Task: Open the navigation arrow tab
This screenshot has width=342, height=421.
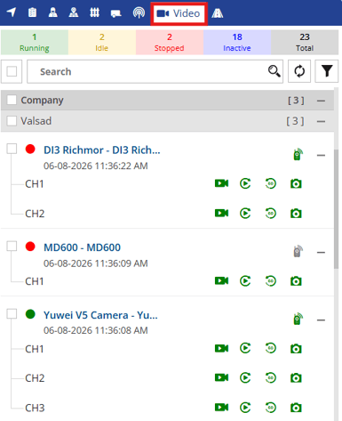Action: [x=12, y=12]
